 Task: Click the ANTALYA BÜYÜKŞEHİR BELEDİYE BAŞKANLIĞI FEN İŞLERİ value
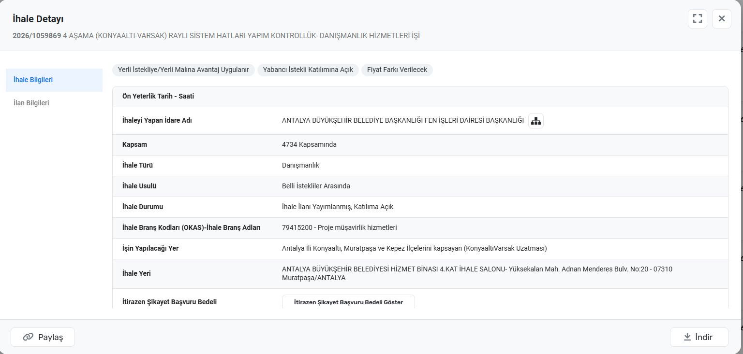[403, 120]
